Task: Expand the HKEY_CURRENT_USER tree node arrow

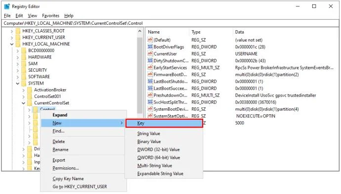Action: pos(12,38)
